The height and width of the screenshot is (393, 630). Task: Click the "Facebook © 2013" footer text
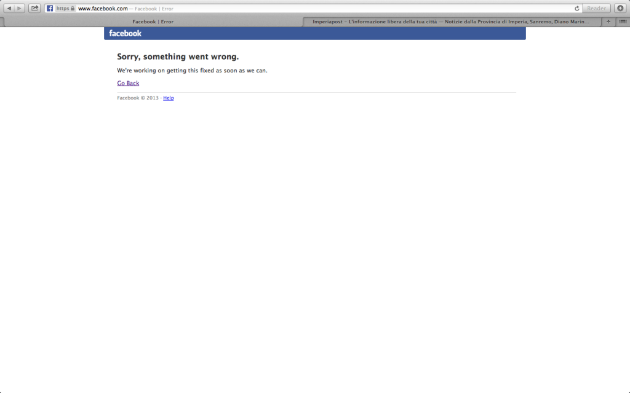[138, 98]
